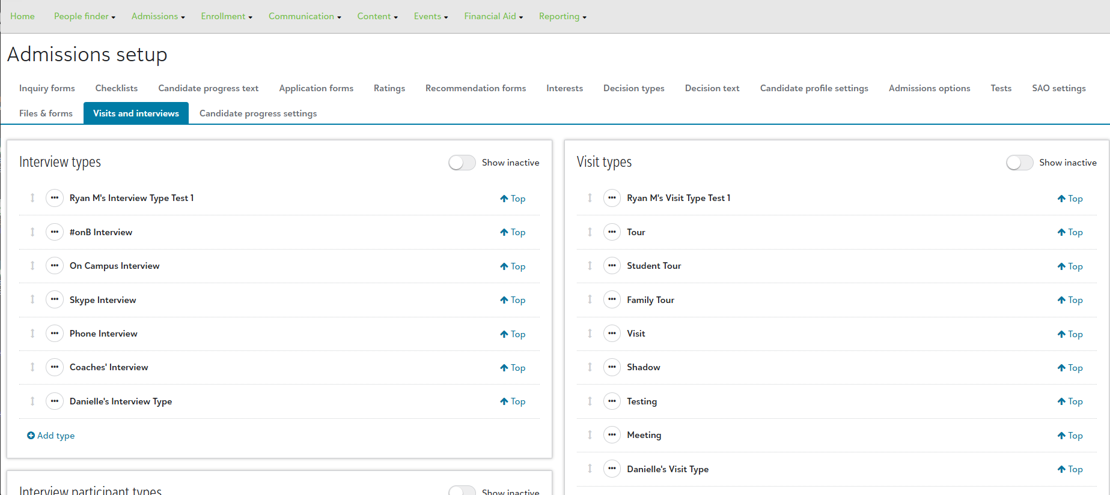Move Danielle's Visit Type to Top
This screenshot has height=495, width=1110.
pyautogui.click(x=1070, y=469)
